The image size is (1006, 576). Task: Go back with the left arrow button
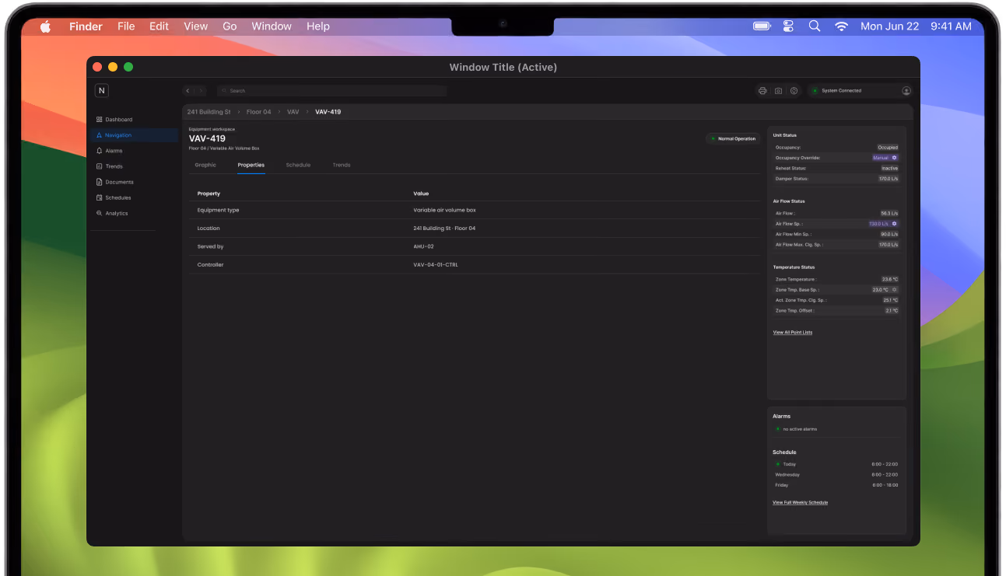188,91
